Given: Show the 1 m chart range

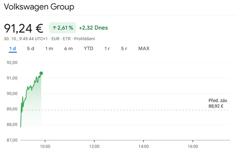Looking at the screenshot, I should (x=49, y=49).
